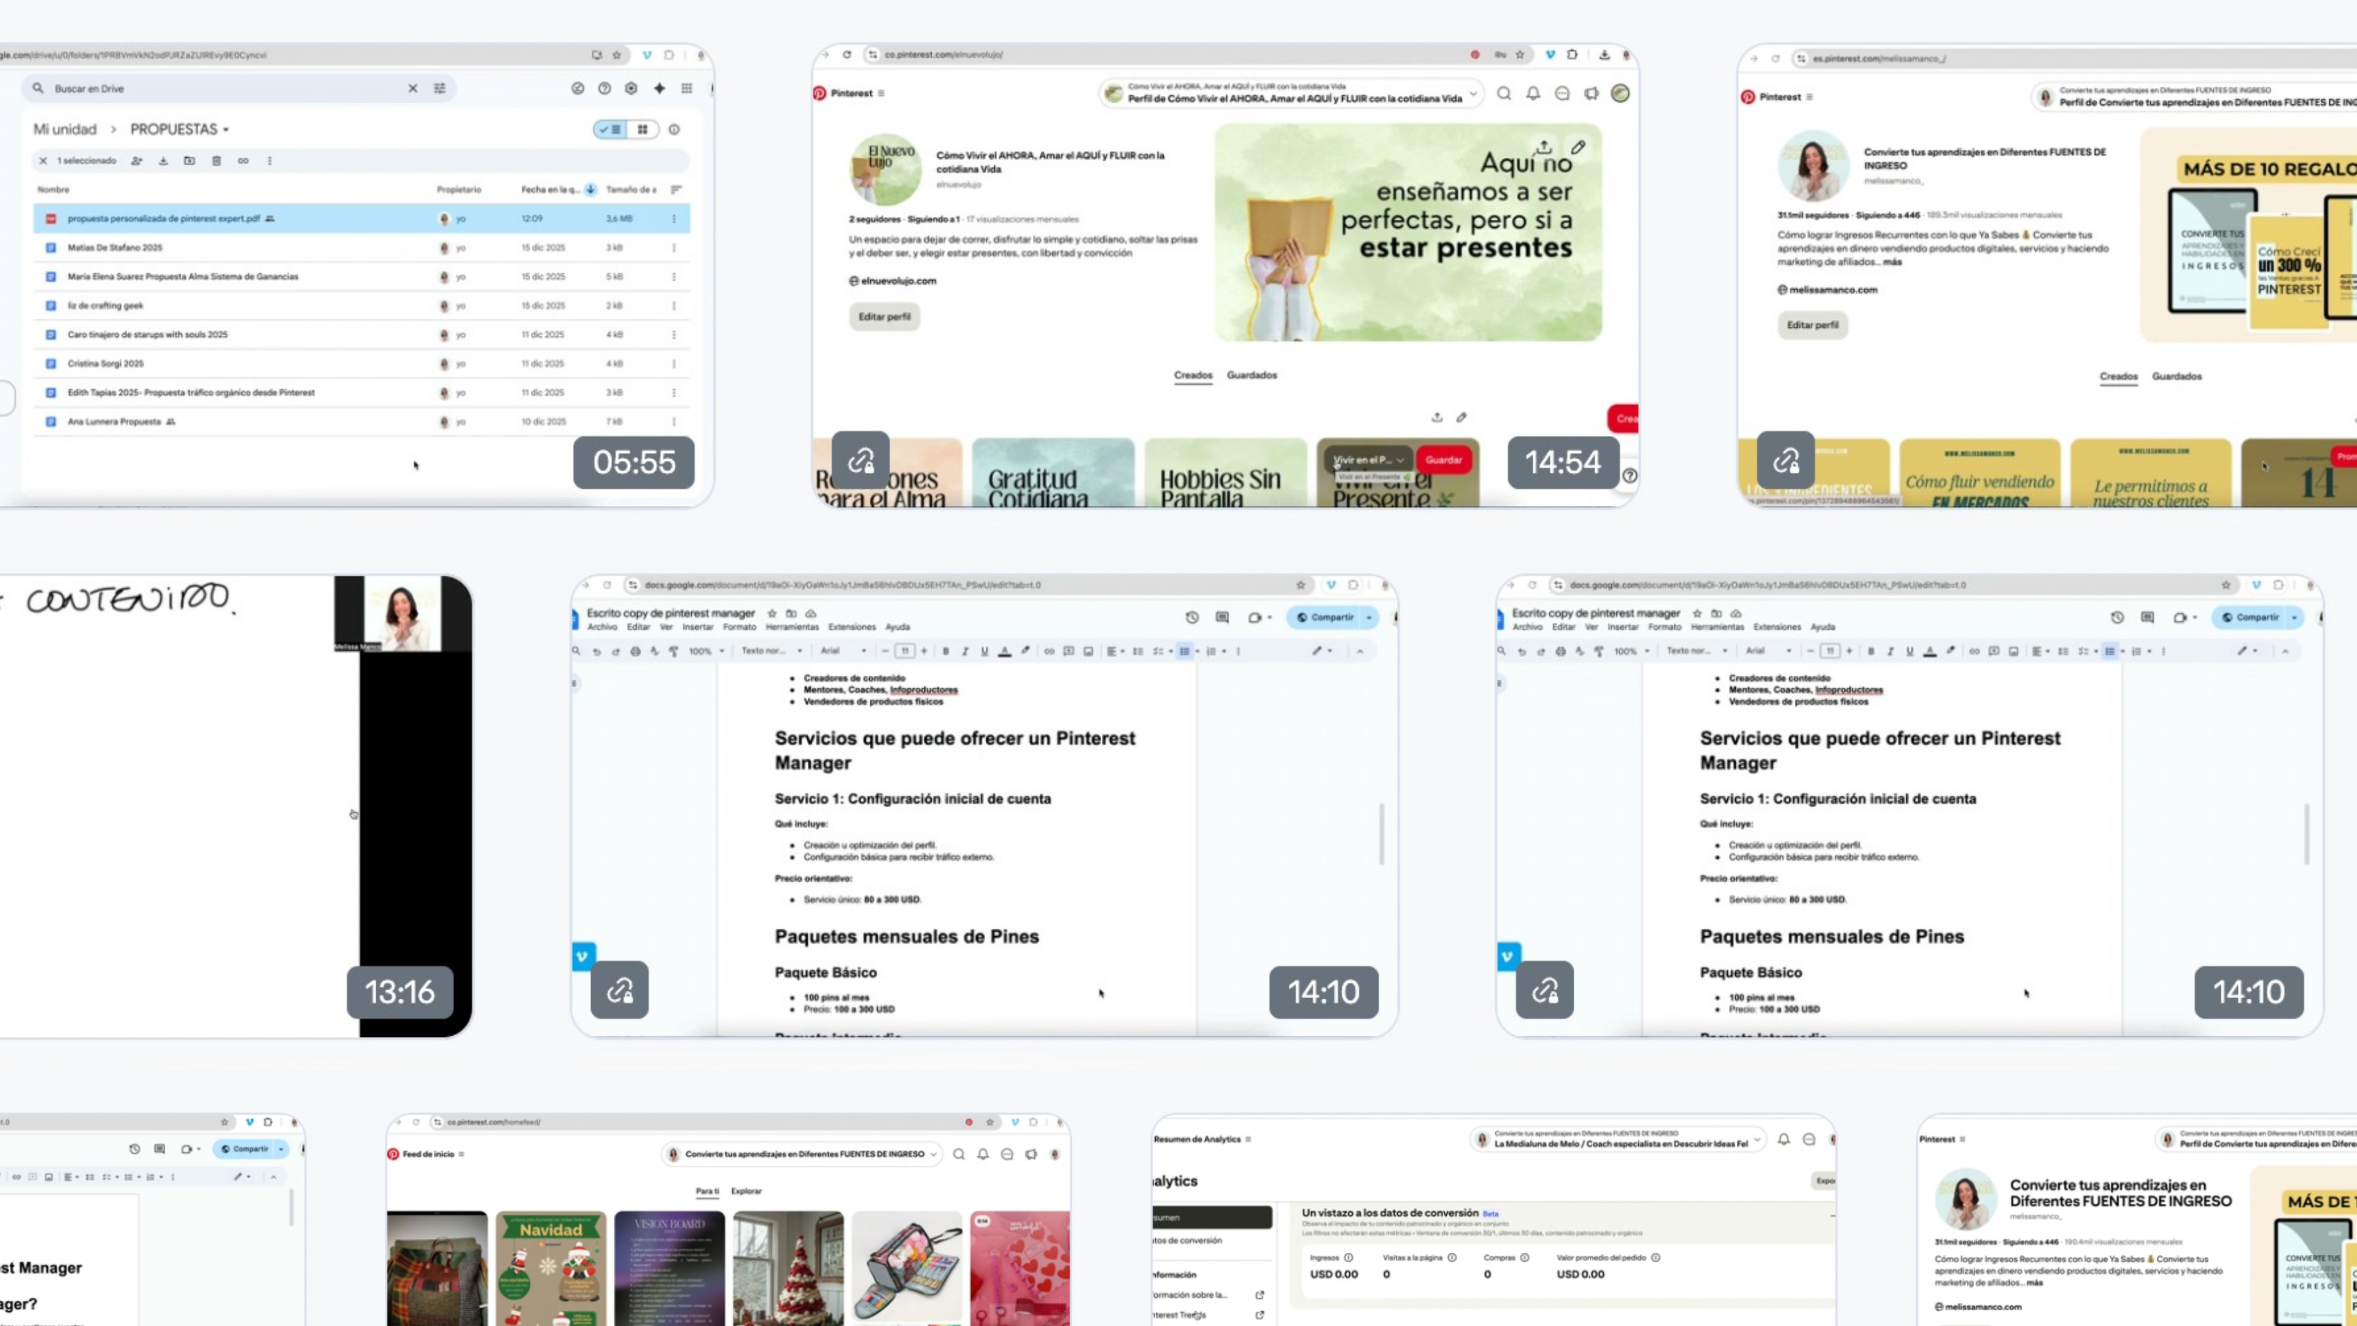Click the Compartir button in Docs beside the whiteboard
This screenshot has height=1326, width=2357.
pos(1325,618)
